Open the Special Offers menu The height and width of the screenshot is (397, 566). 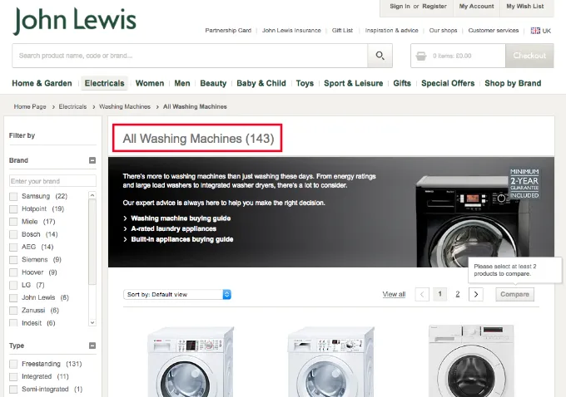(x=448, y=83)
